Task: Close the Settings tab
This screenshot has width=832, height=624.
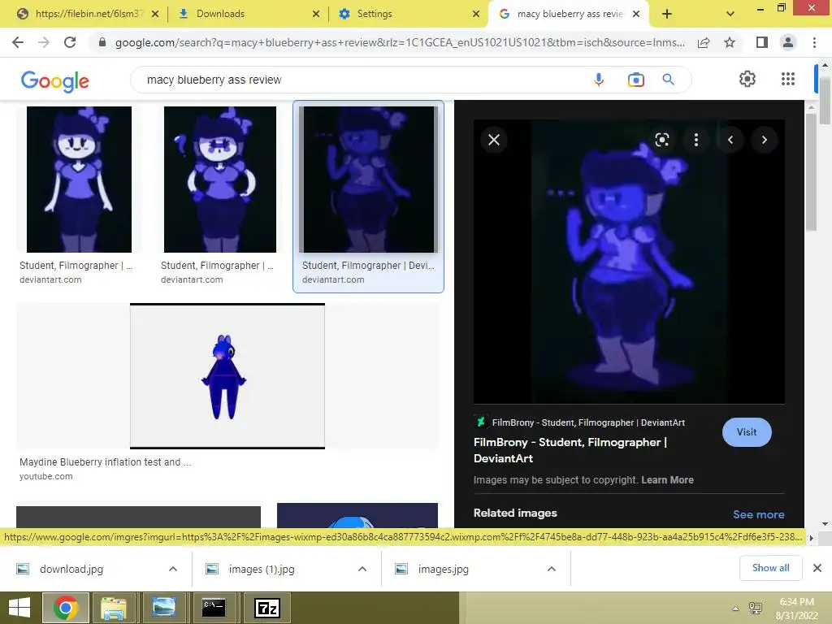Action: (476, 14)
